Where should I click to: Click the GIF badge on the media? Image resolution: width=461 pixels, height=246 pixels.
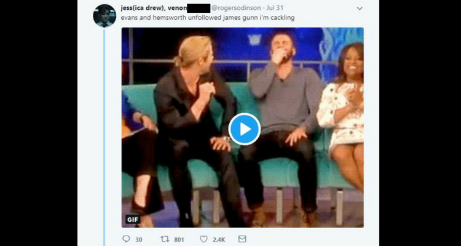pos(133,219)
